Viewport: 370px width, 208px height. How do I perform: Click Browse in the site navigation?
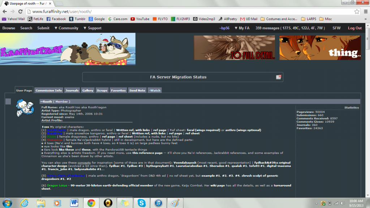(x=9, y=28)
